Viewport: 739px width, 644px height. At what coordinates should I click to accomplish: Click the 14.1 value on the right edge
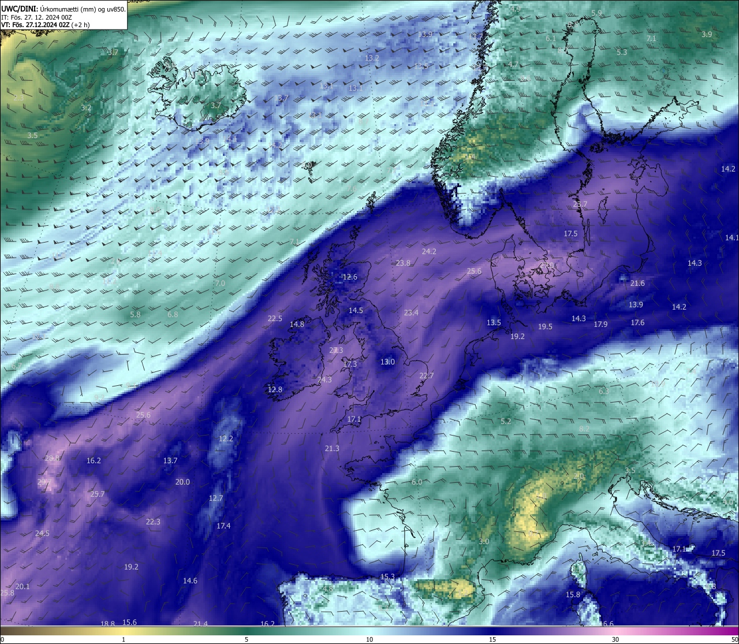point(731,238)
